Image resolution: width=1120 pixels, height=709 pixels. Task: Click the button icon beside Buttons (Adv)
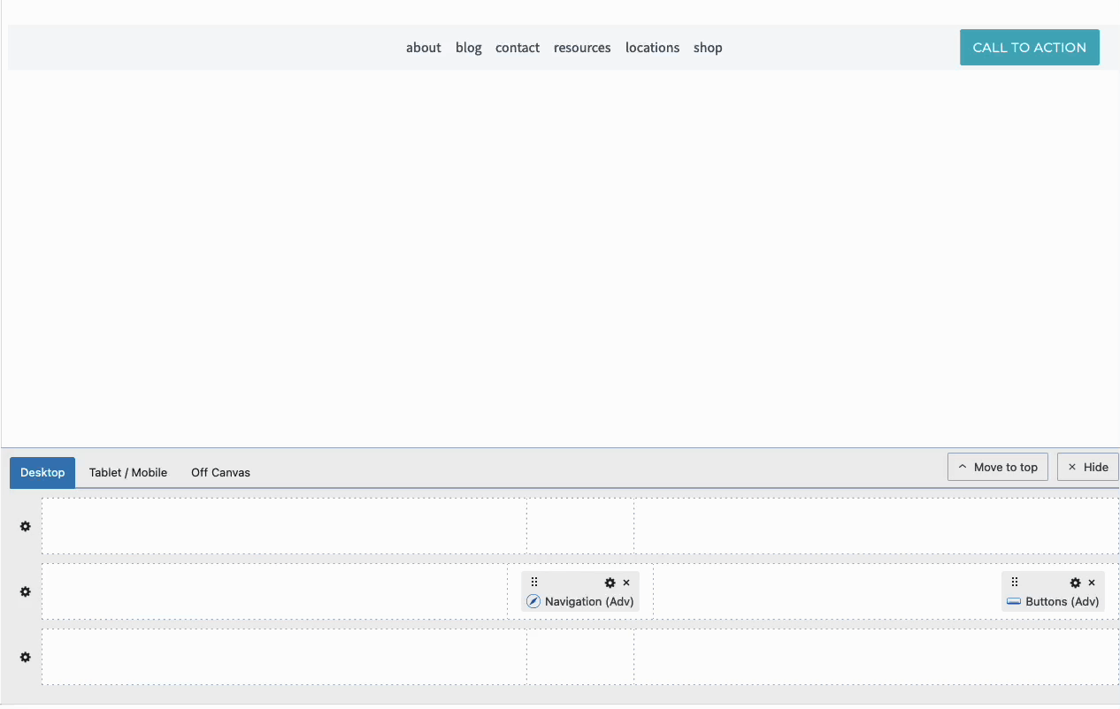[x=1013, y=601]
